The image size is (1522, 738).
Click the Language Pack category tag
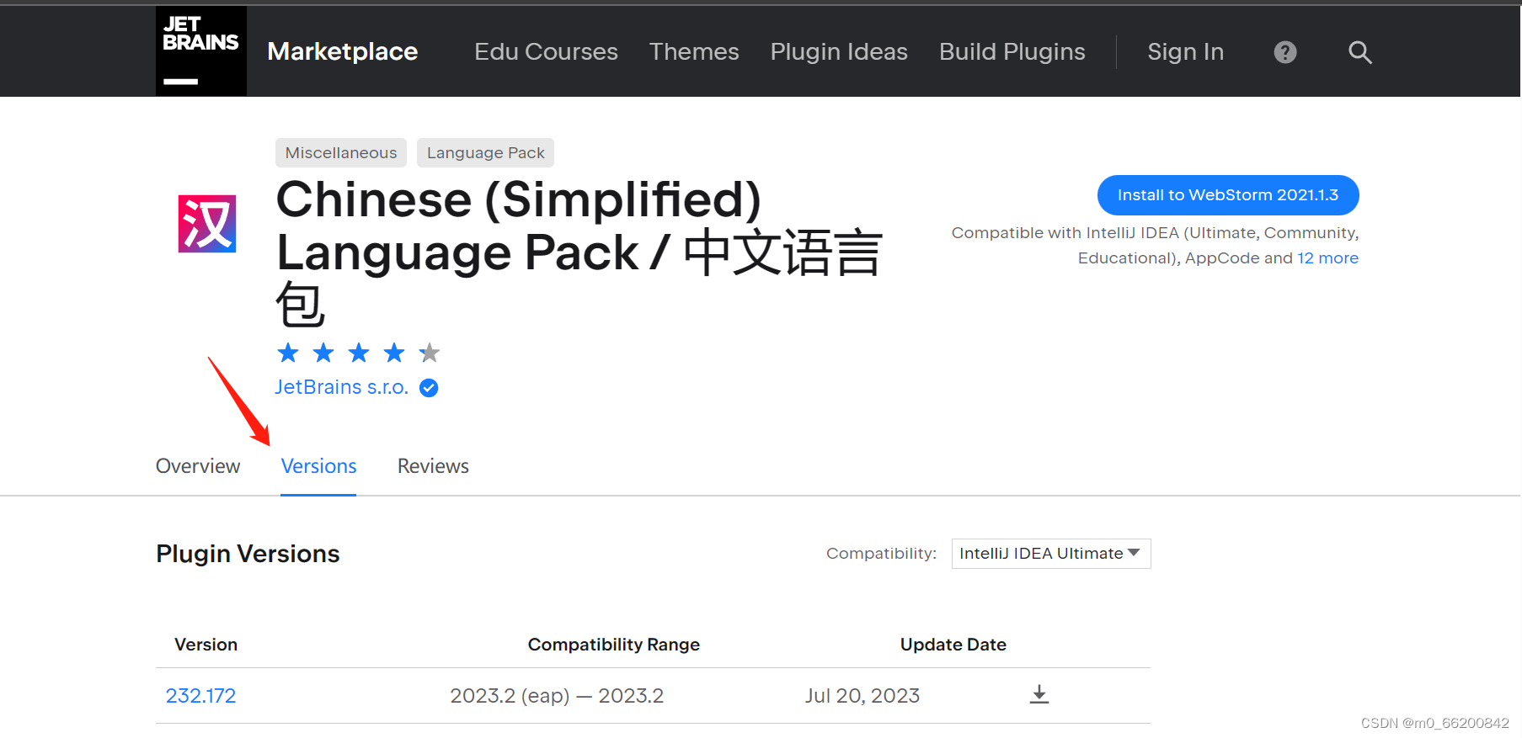485,153
